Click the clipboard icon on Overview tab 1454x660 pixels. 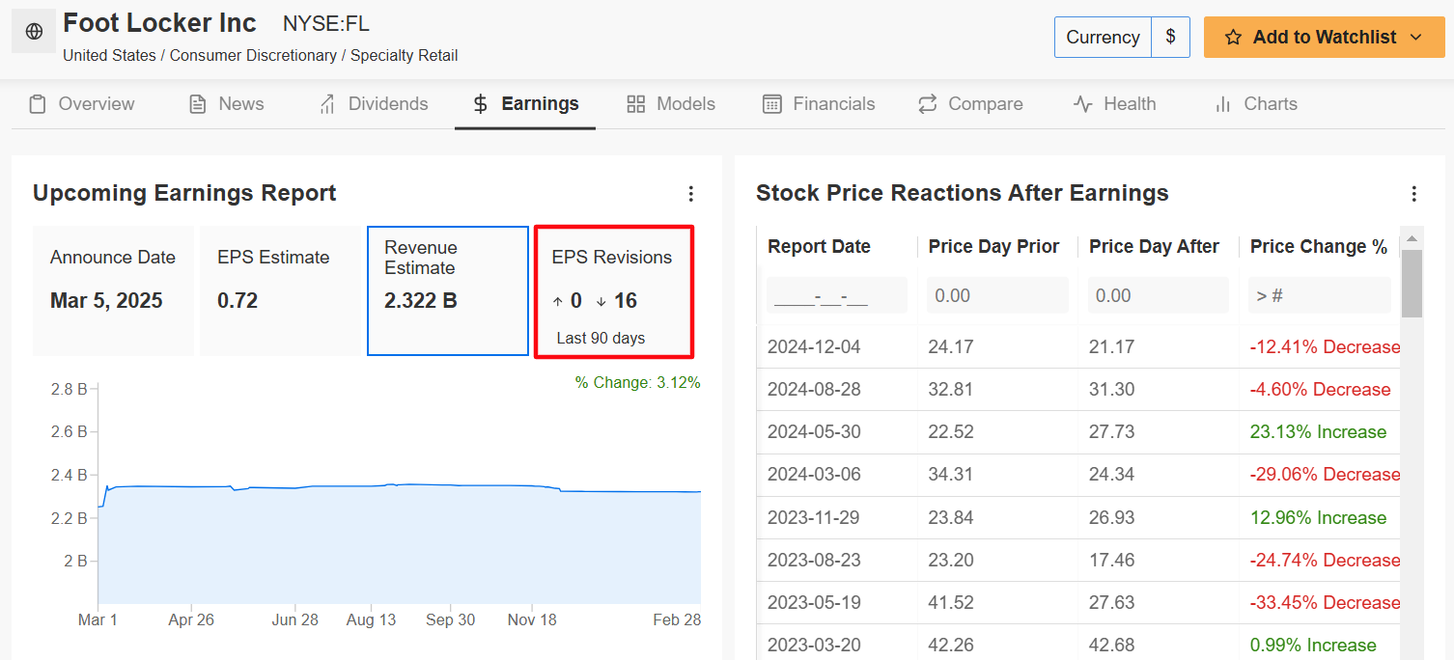38,104
